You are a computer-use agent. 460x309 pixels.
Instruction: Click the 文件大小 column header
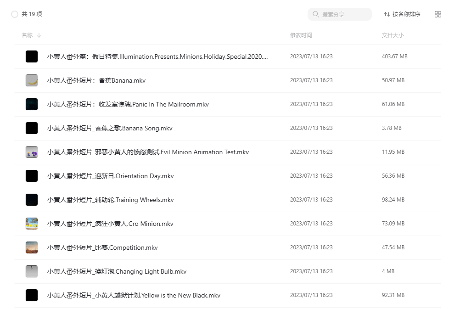point(393,35)
